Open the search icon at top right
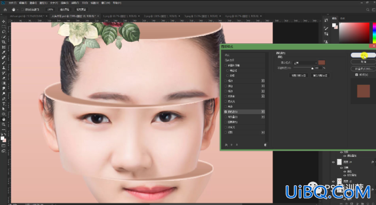Viewport: 376px width, 205px height. point(367,10)
